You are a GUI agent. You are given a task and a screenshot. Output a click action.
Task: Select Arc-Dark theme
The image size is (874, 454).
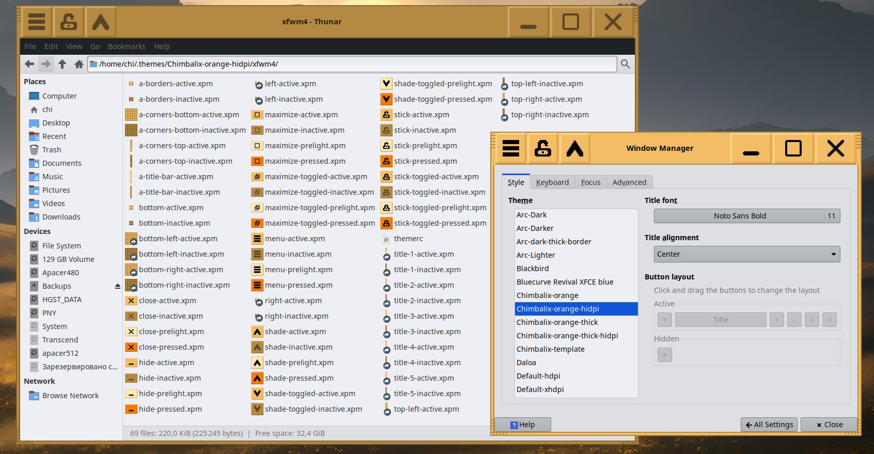click(x=576, y=215)
